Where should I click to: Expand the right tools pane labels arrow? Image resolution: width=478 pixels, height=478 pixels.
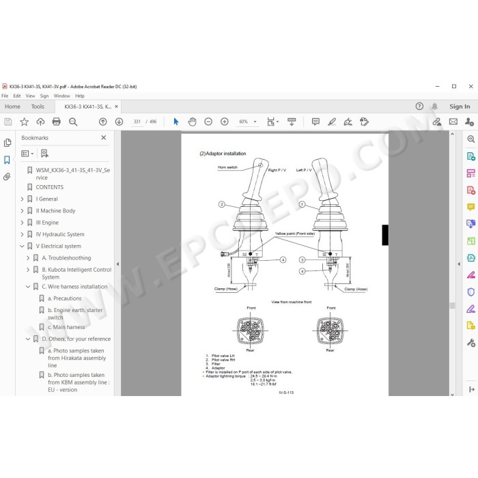(471, 389)
